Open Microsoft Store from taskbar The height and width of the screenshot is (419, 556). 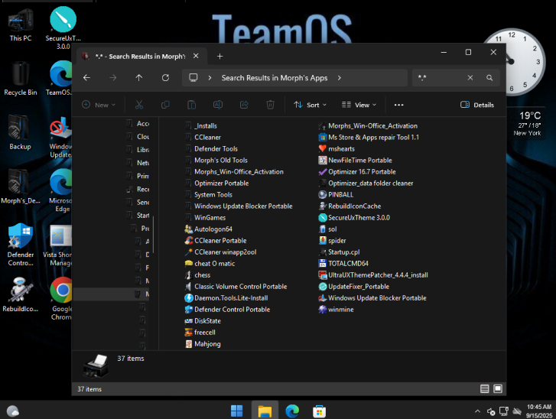point(319,411)
